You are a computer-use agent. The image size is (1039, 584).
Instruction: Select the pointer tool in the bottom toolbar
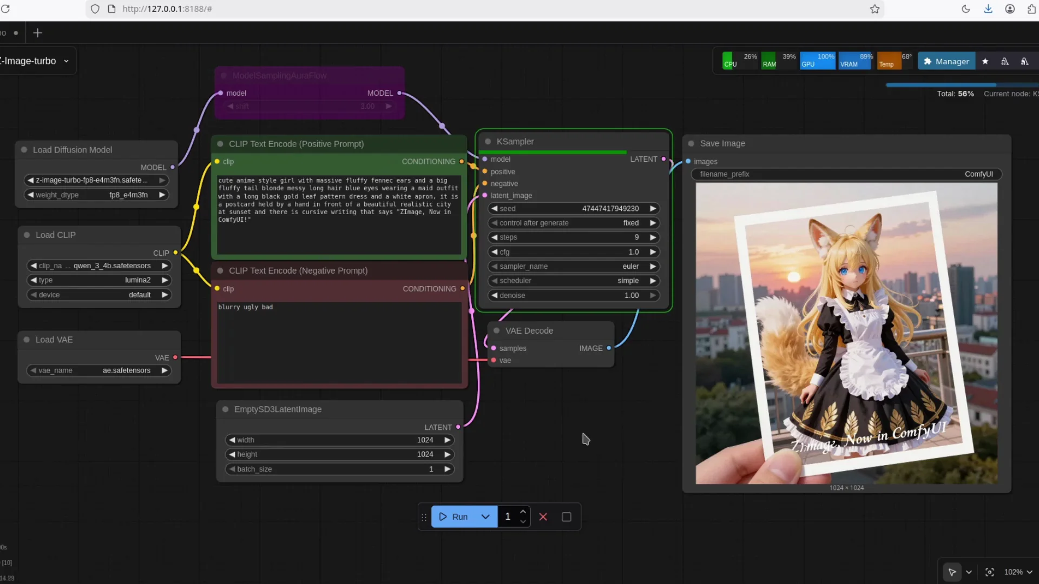click(x=952, y=572)
